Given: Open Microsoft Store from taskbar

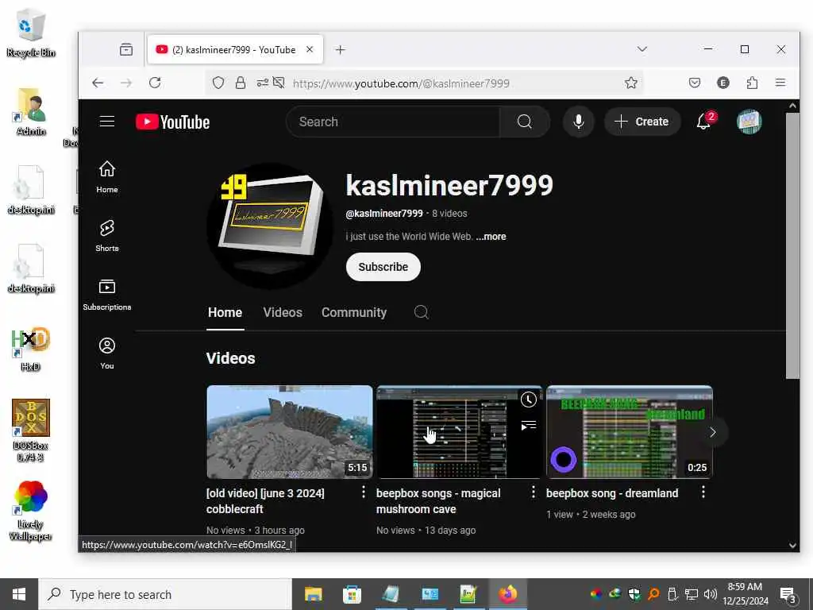Looking at the screenshot, I should 352,594.
